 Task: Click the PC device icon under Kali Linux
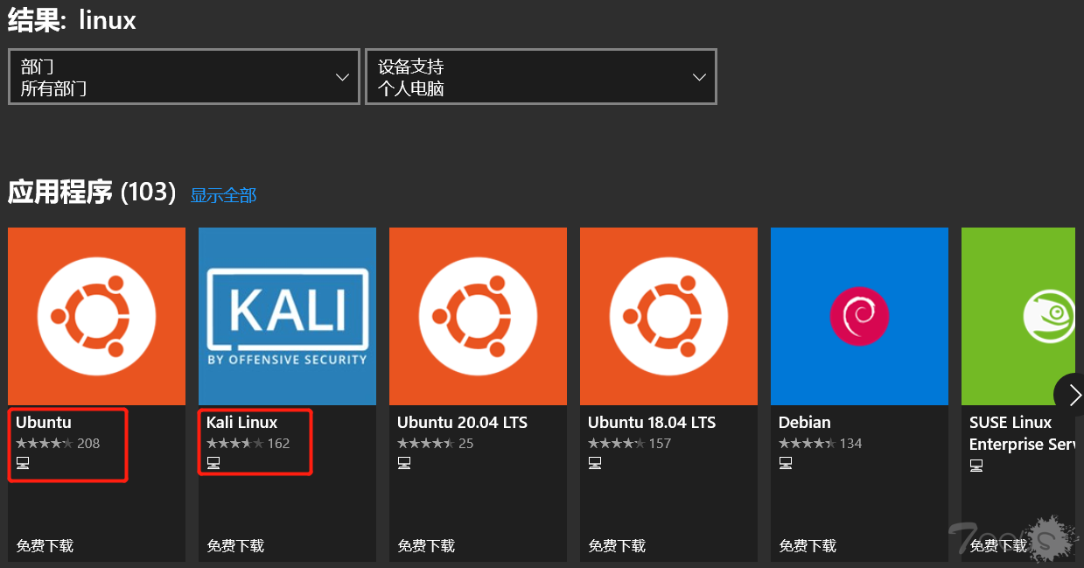pos(213,463)
